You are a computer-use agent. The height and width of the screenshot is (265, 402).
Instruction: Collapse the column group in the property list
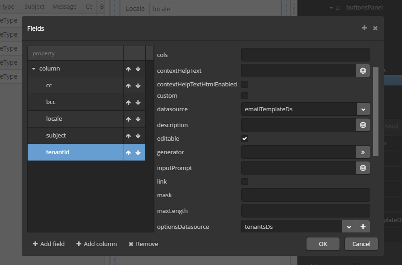pyautogui.click(x=33, y=69)
